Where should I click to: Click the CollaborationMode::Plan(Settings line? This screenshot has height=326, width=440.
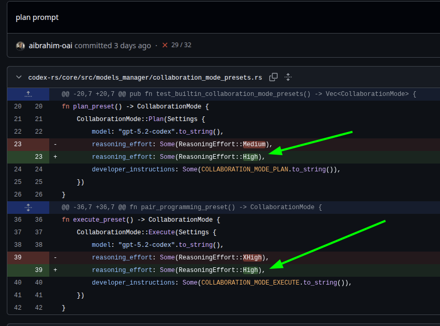(141, 119)
